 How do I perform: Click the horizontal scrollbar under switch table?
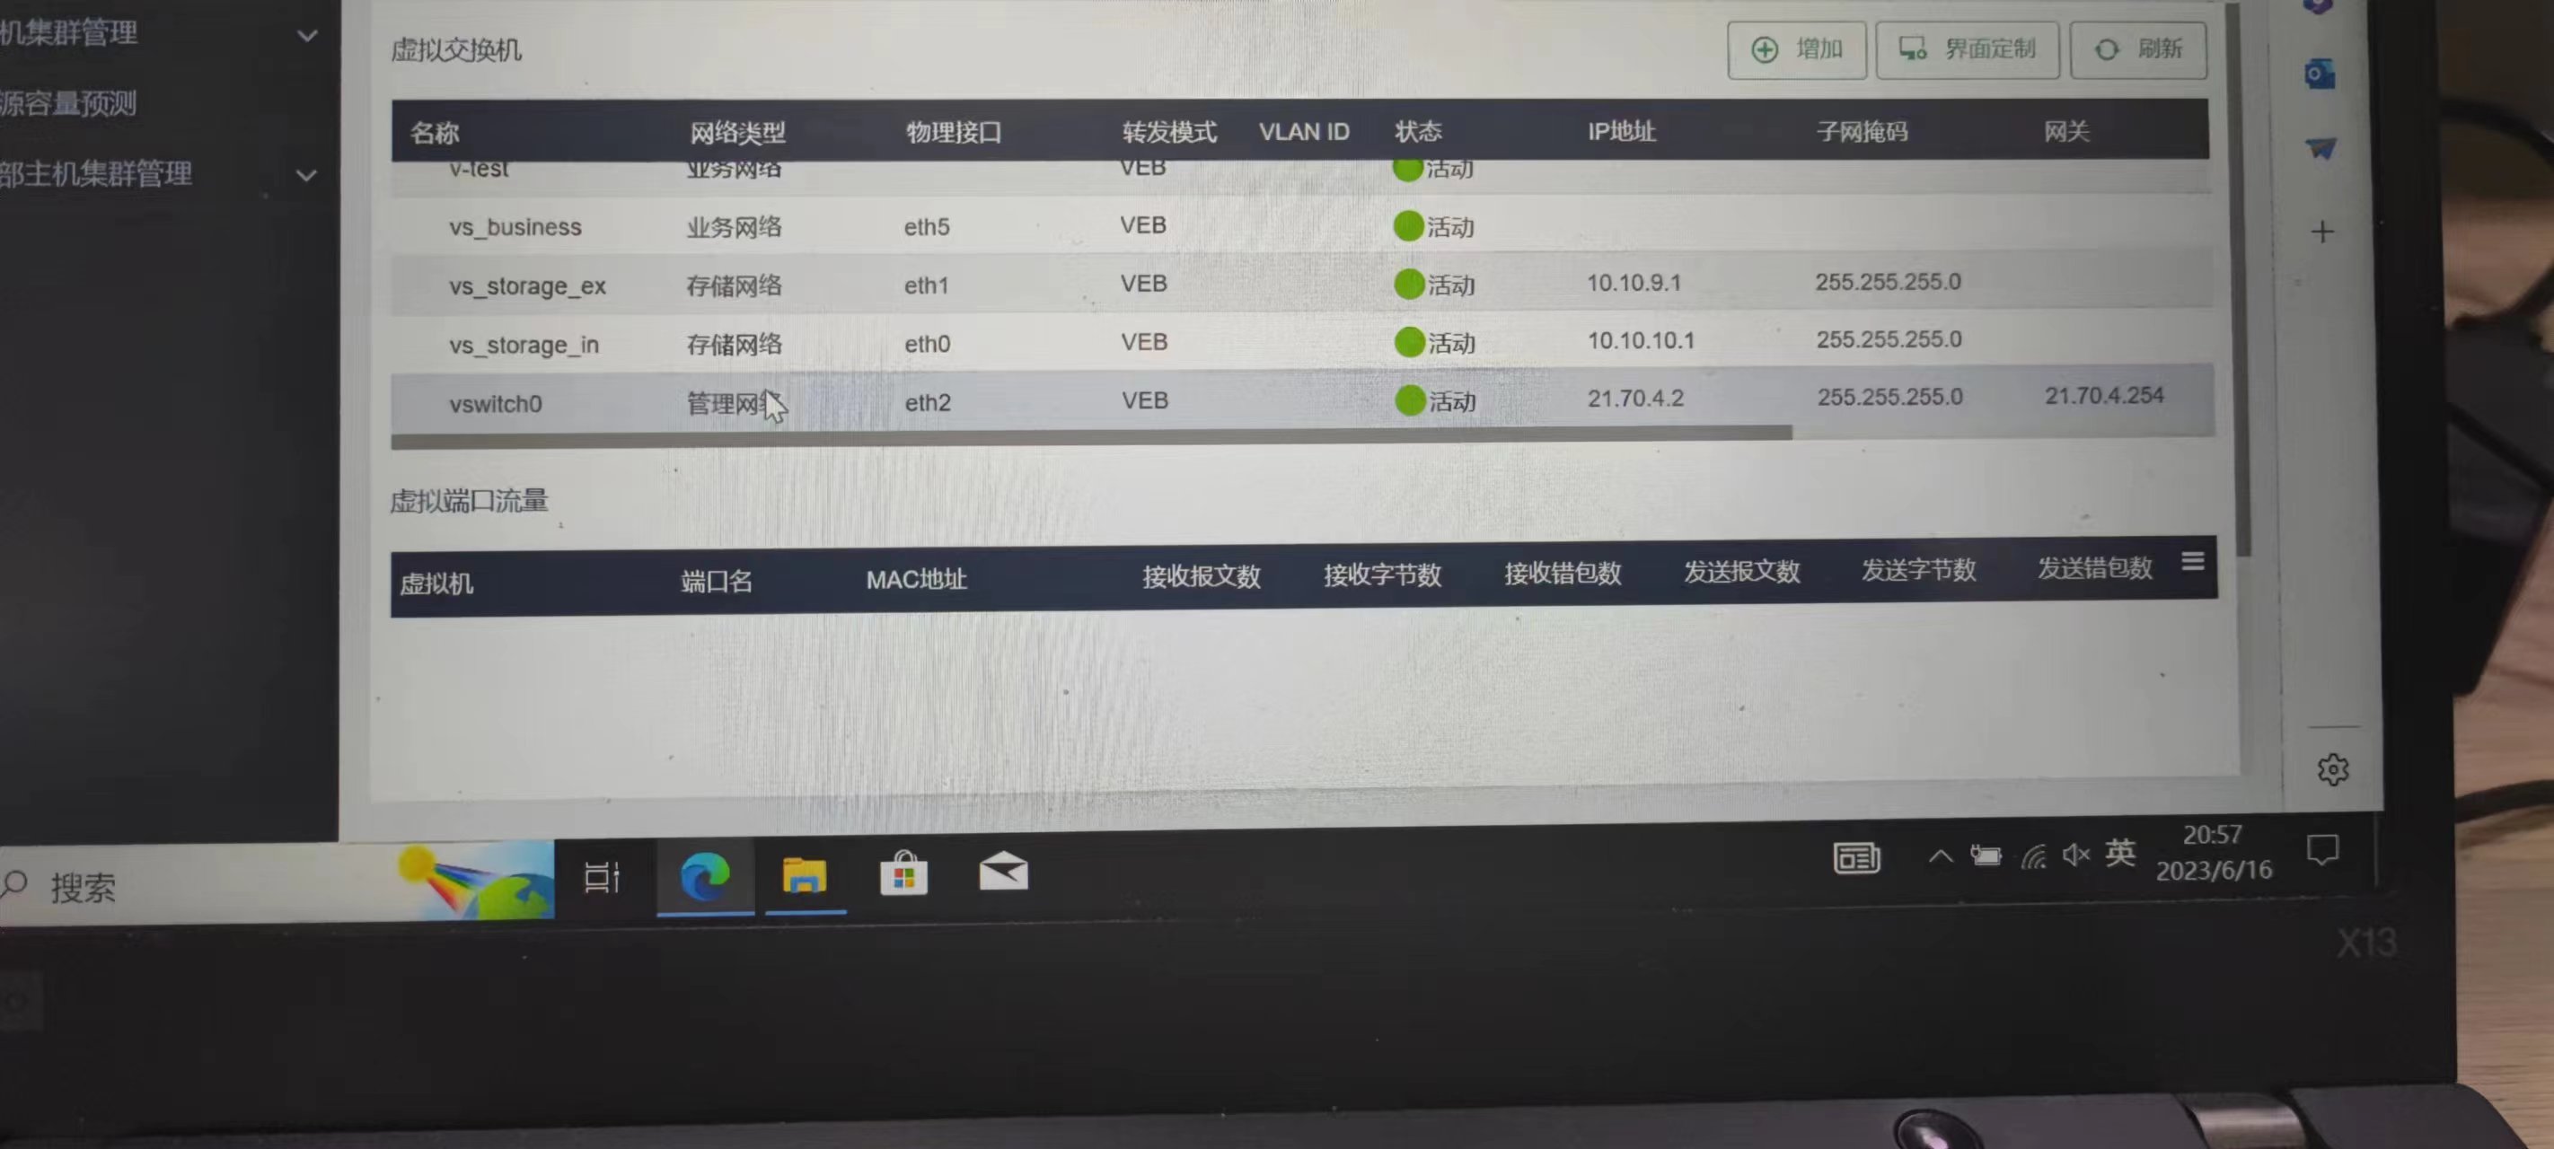pos(1090,437)
